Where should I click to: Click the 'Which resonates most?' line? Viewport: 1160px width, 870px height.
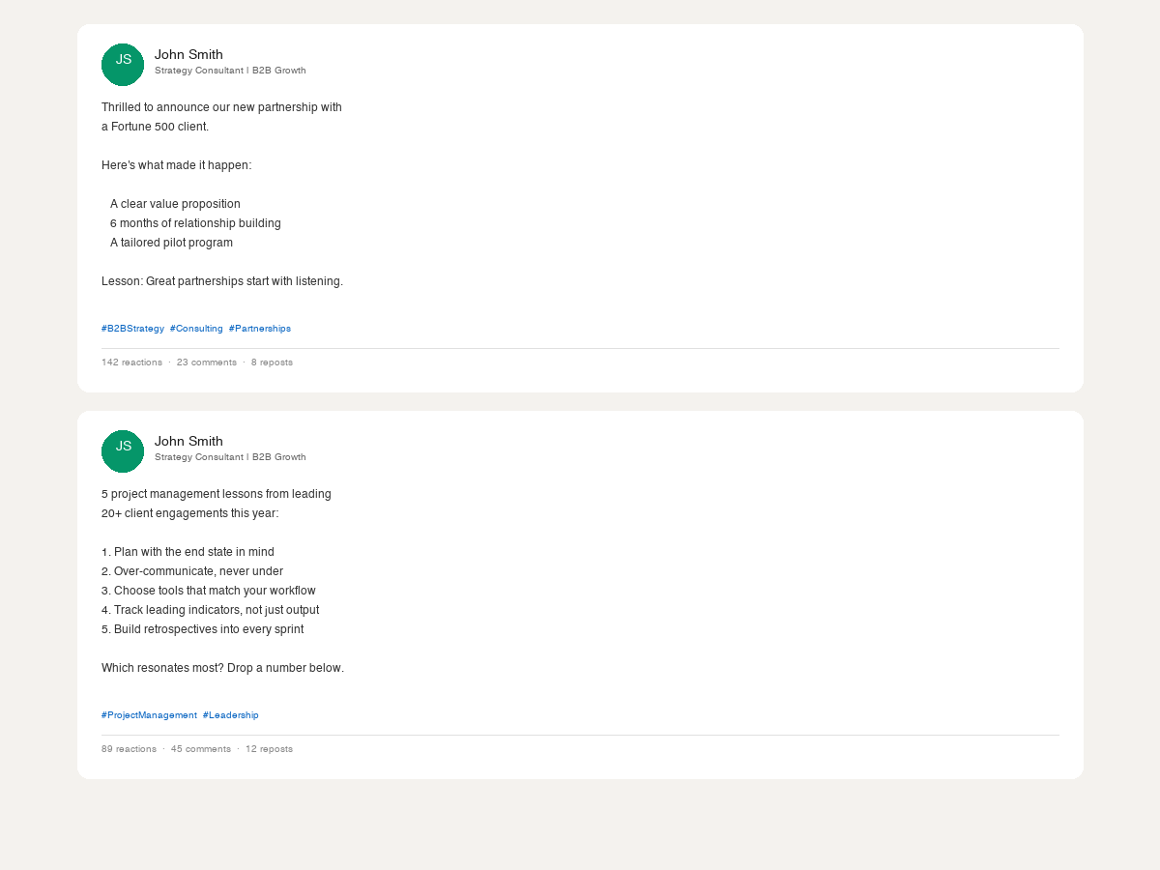[x=222, y=668]
